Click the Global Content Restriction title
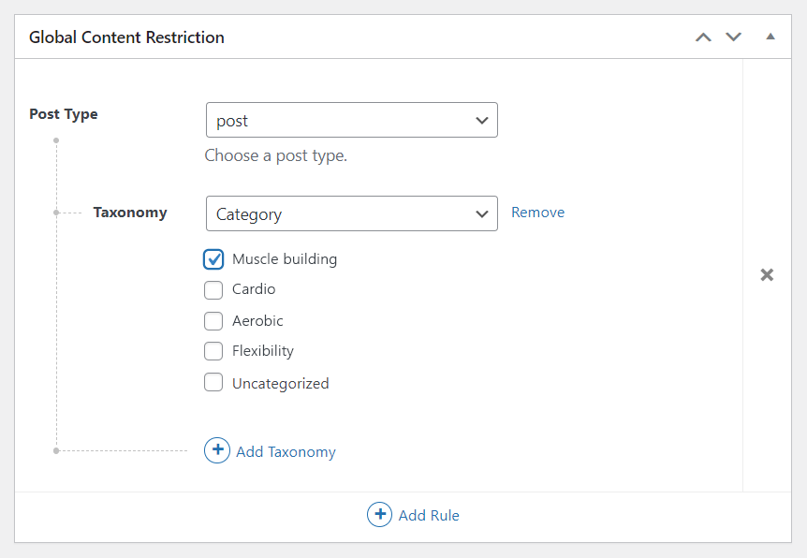Screen dimensions: 807x558 tap(126, 38)
